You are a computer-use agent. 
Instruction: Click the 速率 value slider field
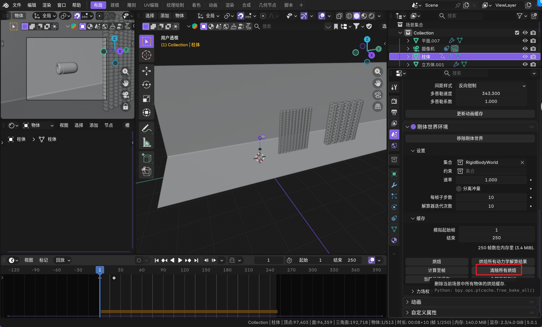click(491, 180)
